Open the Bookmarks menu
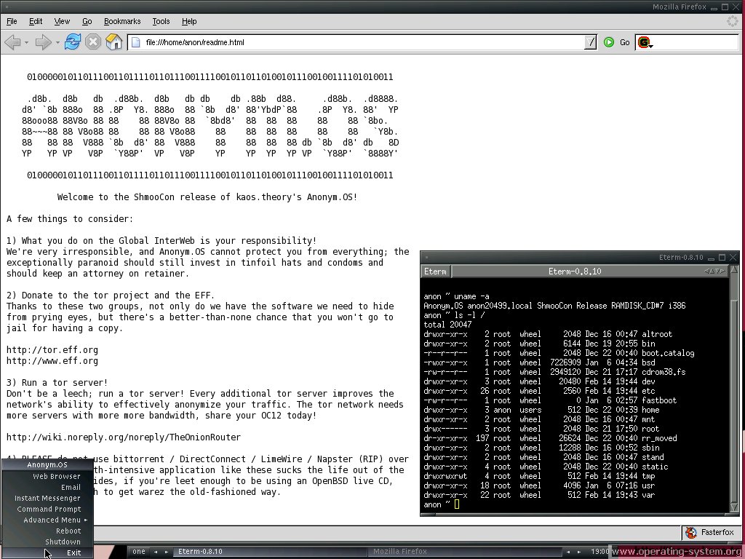The width and height of the screenshot is (745, 559). coord(122,21)
